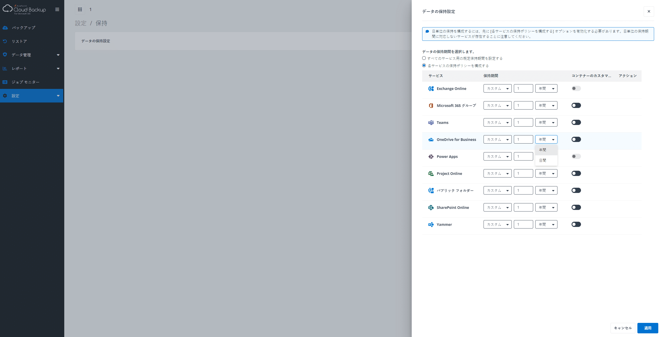Click the バックアップ cloud icon in sidebar
This screenshot has width=663, height=337.
click(5, 28)
